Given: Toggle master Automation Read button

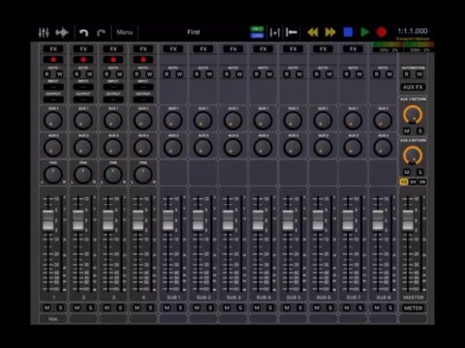Looking at the screenshot, I should (407, 74).
